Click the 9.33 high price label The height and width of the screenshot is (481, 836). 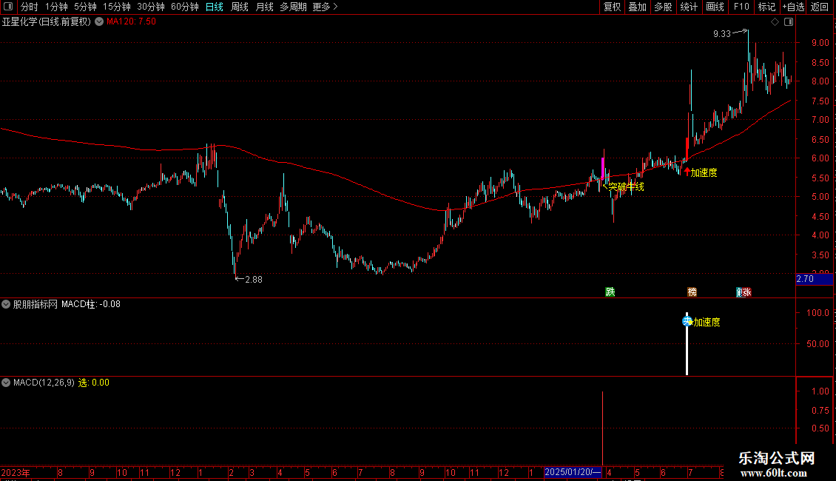pyautogui.click(x=722, y=33)
